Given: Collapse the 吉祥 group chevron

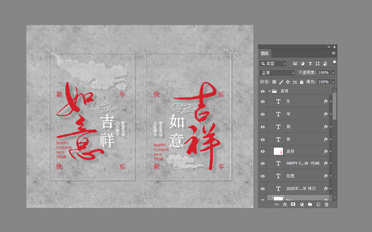Looking at the screenshot, I should tap(269, 91).
